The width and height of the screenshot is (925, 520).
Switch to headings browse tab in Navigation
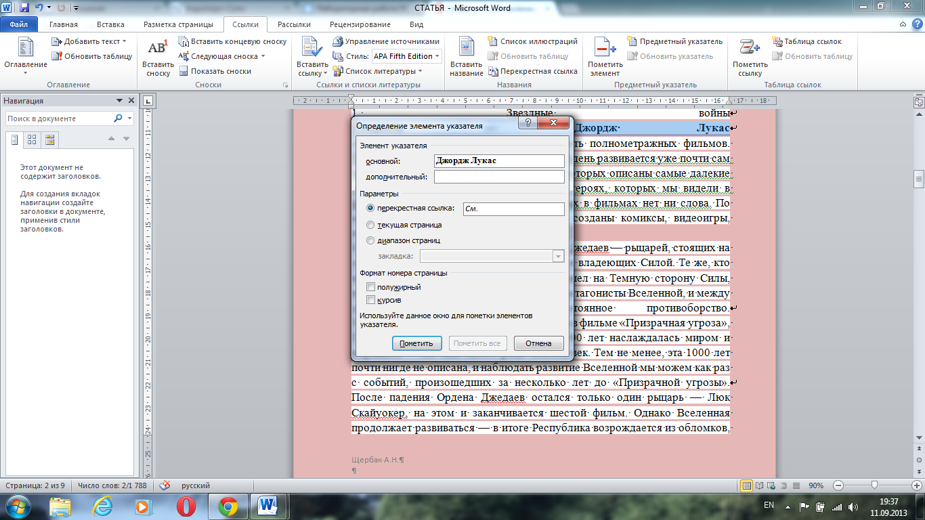tap(14, 140)
